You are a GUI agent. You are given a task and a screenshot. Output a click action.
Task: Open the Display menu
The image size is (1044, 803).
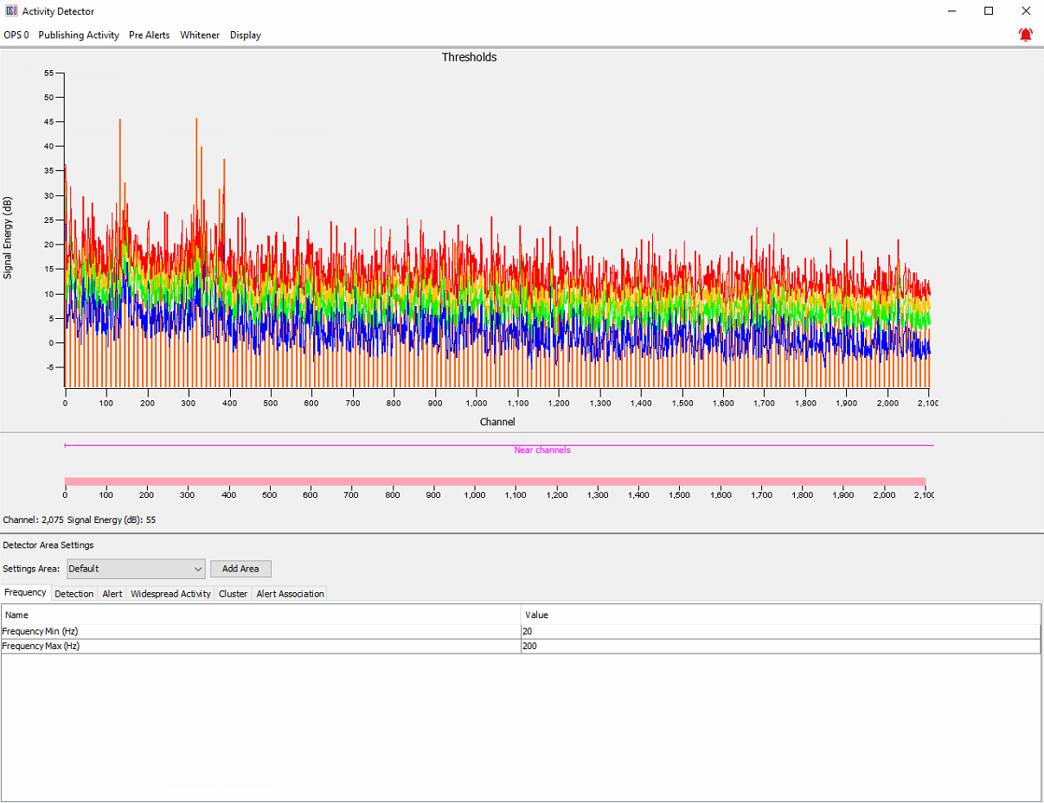(246, 35)
